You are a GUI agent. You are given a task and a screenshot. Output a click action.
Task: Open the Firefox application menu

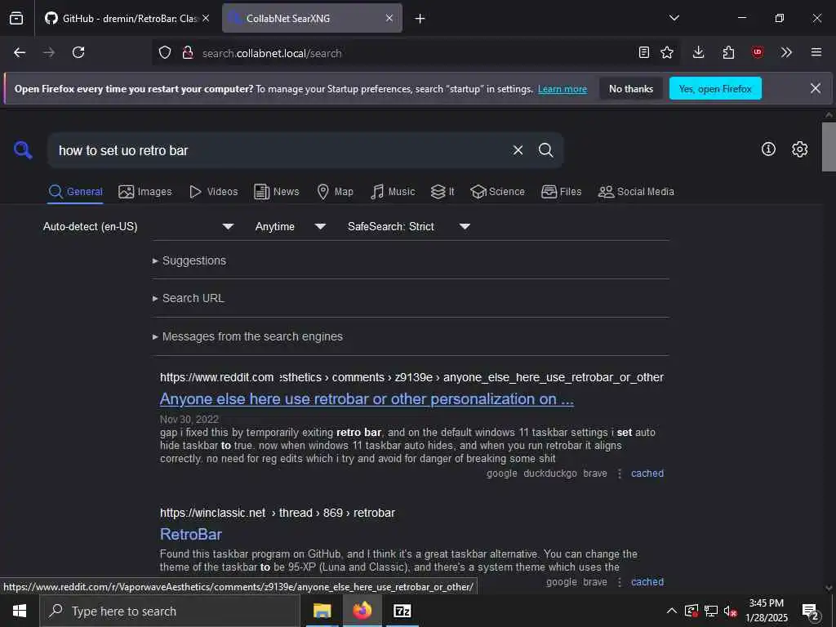(816, 52)
